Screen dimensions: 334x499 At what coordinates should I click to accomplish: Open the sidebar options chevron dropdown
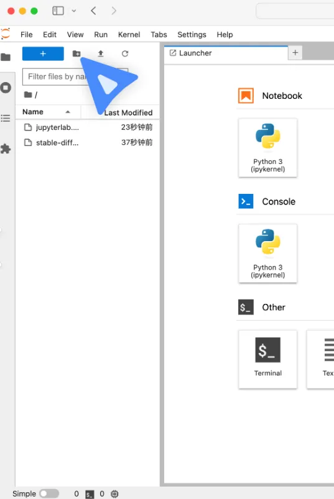(74, 11)
